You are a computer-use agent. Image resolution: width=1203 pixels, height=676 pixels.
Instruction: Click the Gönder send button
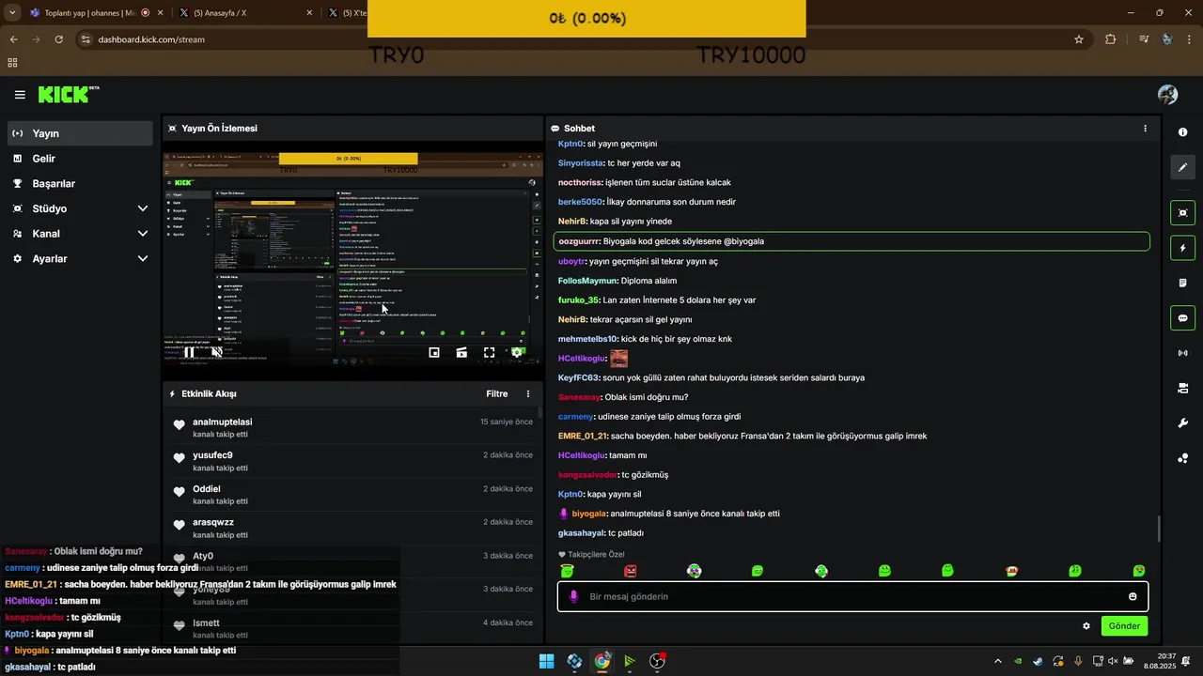coord(1124,626)
